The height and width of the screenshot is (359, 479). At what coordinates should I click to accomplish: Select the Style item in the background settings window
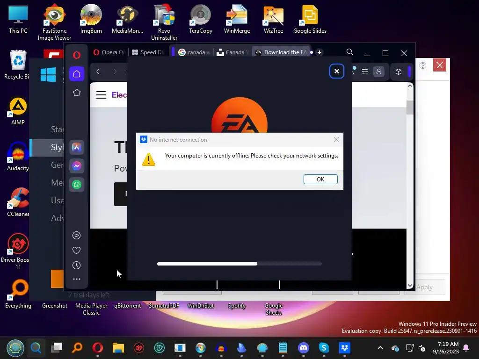coord(47,147)
